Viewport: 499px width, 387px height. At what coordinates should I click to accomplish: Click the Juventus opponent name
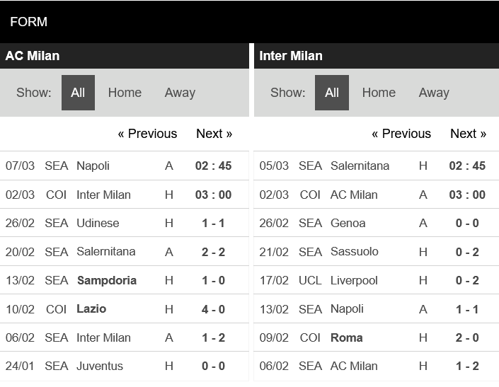(100, 366)
